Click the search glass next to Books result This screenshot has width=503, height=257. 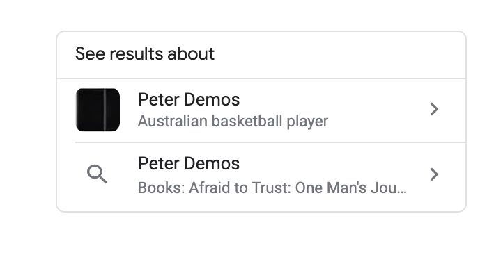[x=97, y=174]
